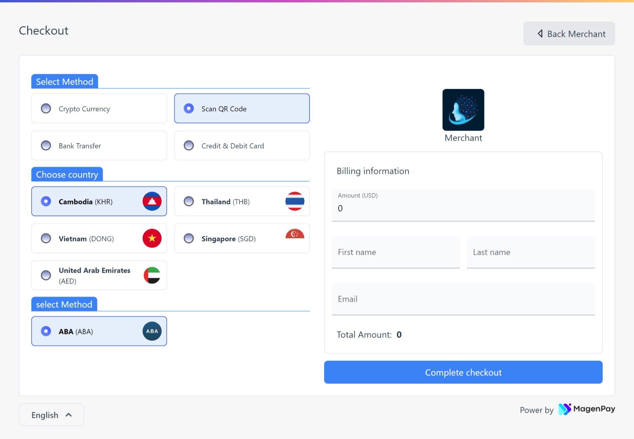The width and height of the screenshot is (634, 439).
Task: Go back using Back Merchant button
Action: 569,34
